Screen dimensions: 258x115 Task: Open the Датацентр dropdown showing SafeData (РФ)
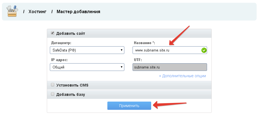[x=87, y=50]
